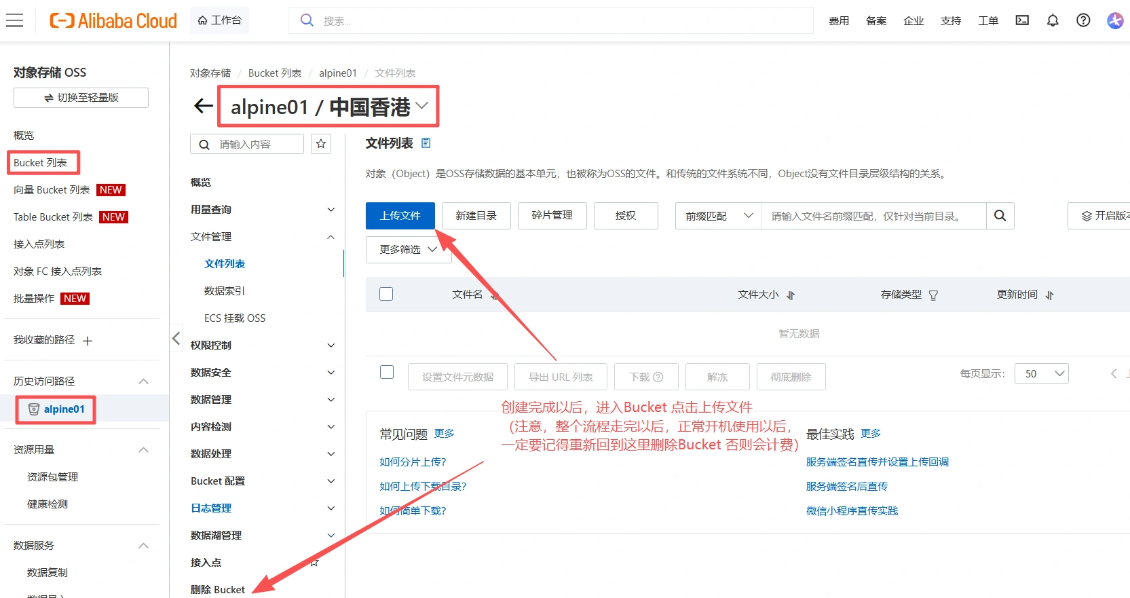Image resolution: width=1130 pixels, height=598 pixels.
Task: Click the Bucket 列表 breadcrumb
Action: (x=275, y=73)
